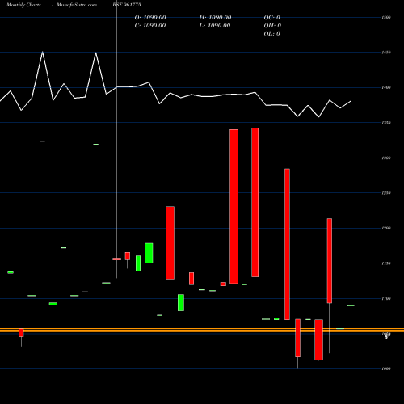The height and width of the screenshot is (404, 404).
Task: Click the 1000 price axis label
Action: tap(386, 368)
